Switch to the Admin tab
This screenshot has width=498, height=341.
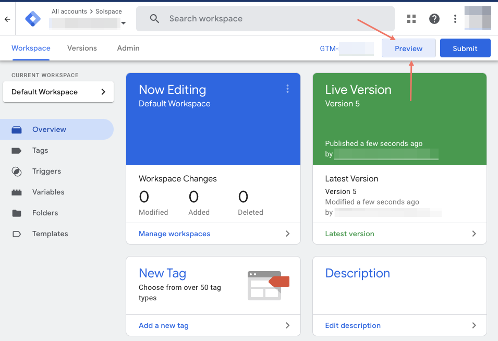pos(128,48)
